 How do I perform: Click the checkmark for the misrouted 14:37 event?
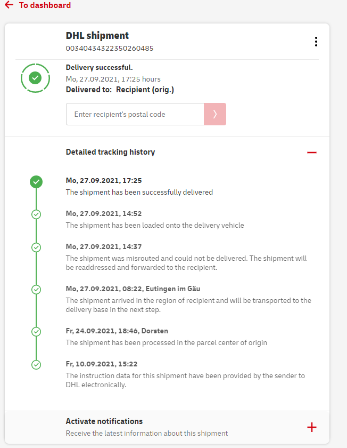click(36, 247)
